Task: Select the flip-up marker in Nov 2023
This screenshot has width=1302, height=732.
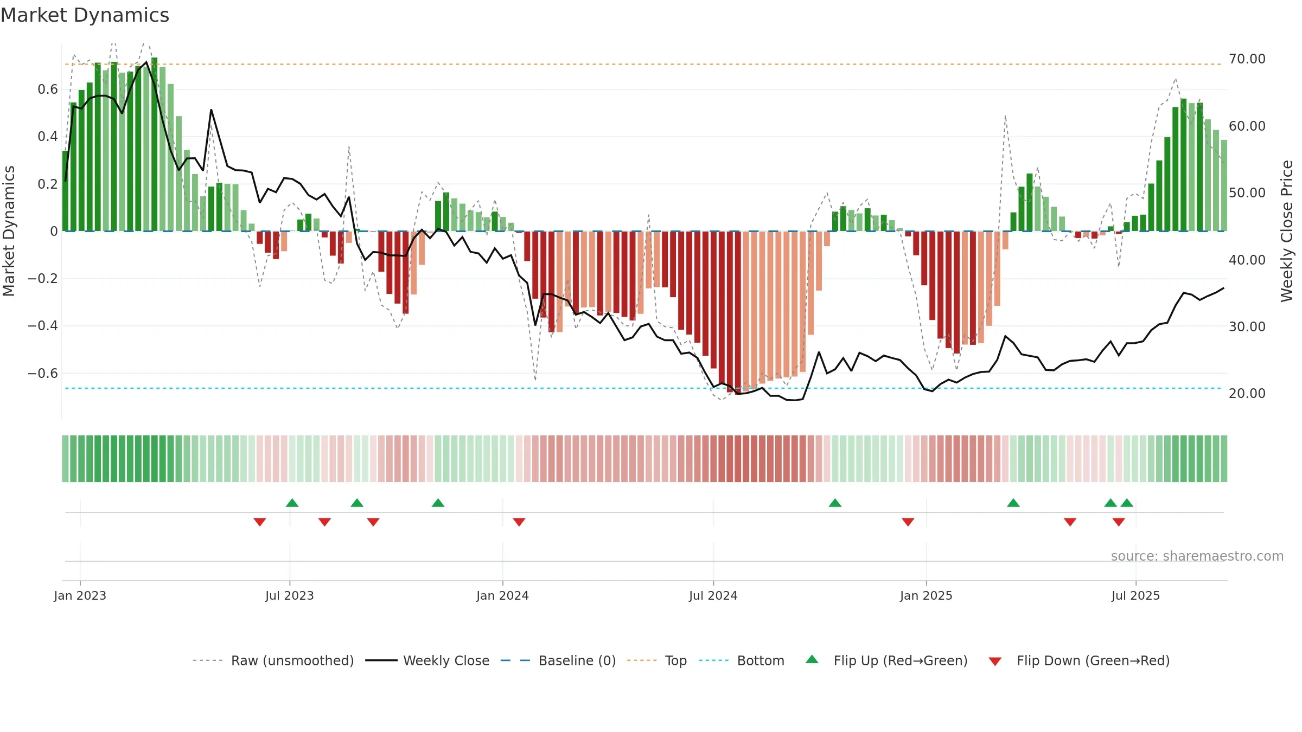Action: [438, 503]
